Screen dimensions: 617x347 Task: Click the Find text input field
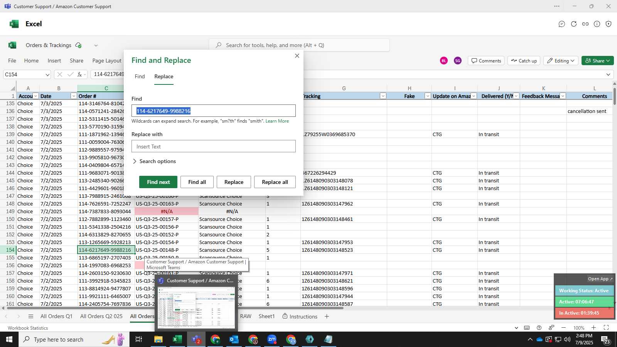pyautogui.click(x=214, y=111)
